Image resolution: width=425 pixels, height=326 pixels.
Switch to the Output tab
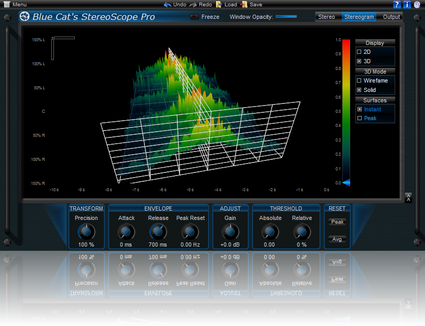coord(391,17)
